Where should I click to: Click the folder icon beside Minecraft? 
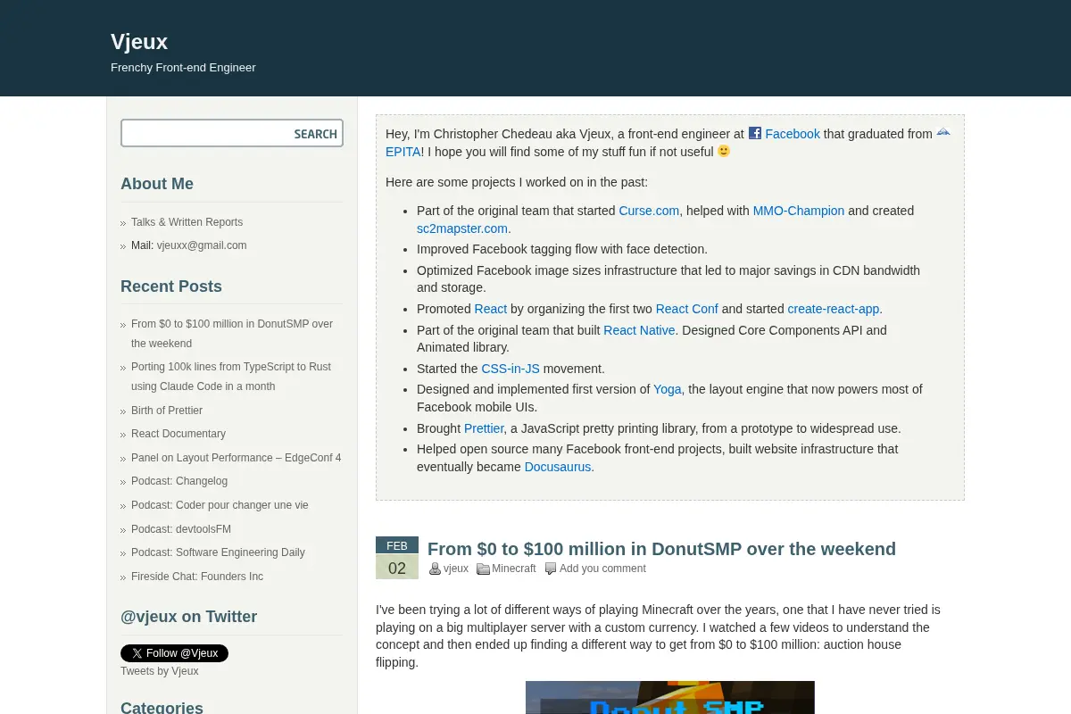click(x=483, y=569)
